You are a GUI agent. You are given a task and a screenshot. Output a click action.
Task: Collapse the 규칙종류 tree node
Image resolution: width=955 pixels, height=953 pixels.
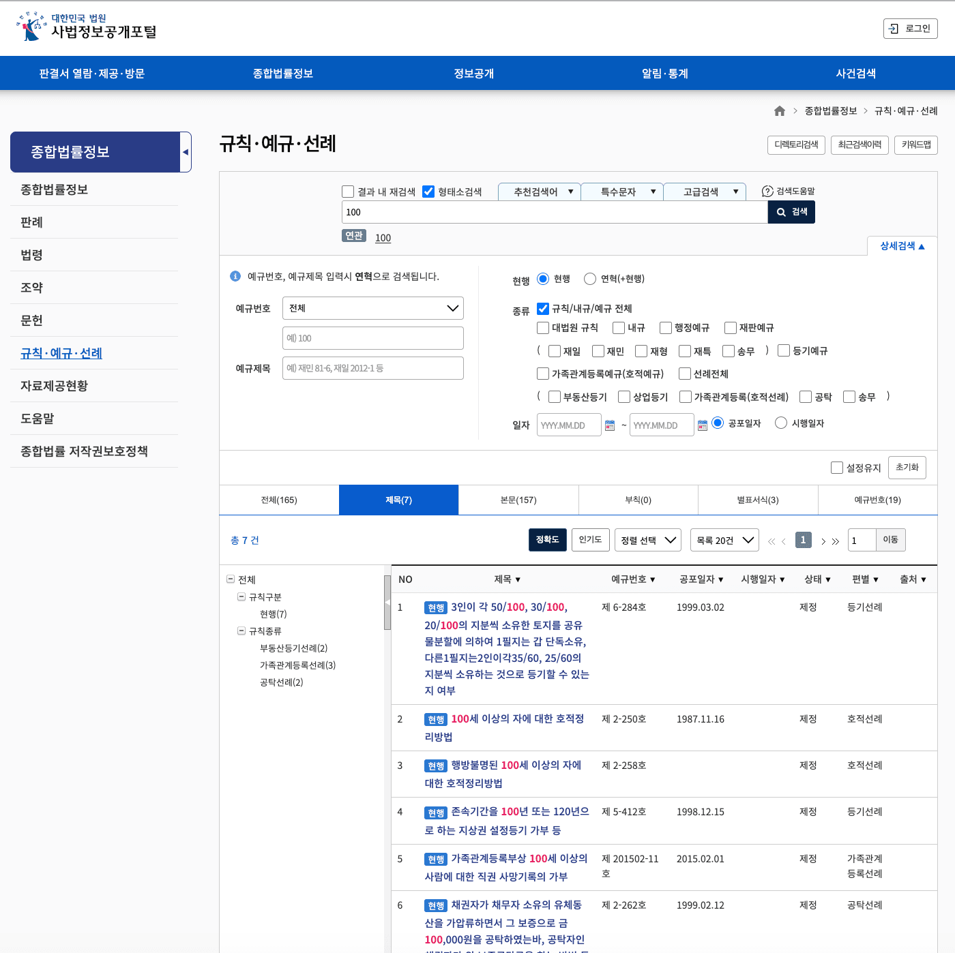click(241, 631)
